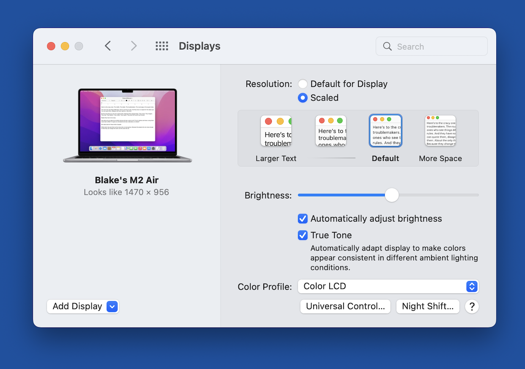Toggle Automatically adjust brightness checkbox
525x369 pixels.
click(303, 219)
